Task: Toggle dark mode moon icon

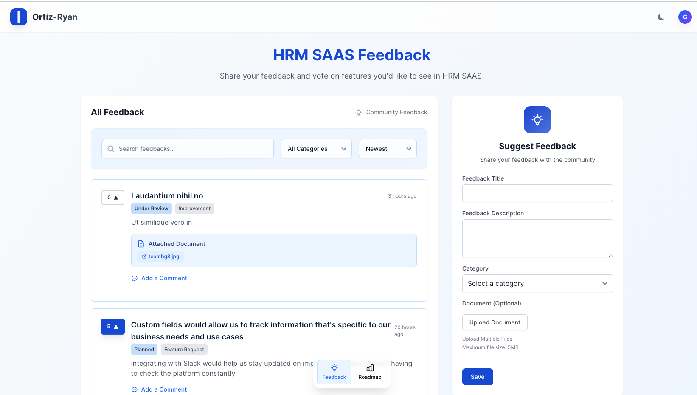Action: tap(661, 17)
